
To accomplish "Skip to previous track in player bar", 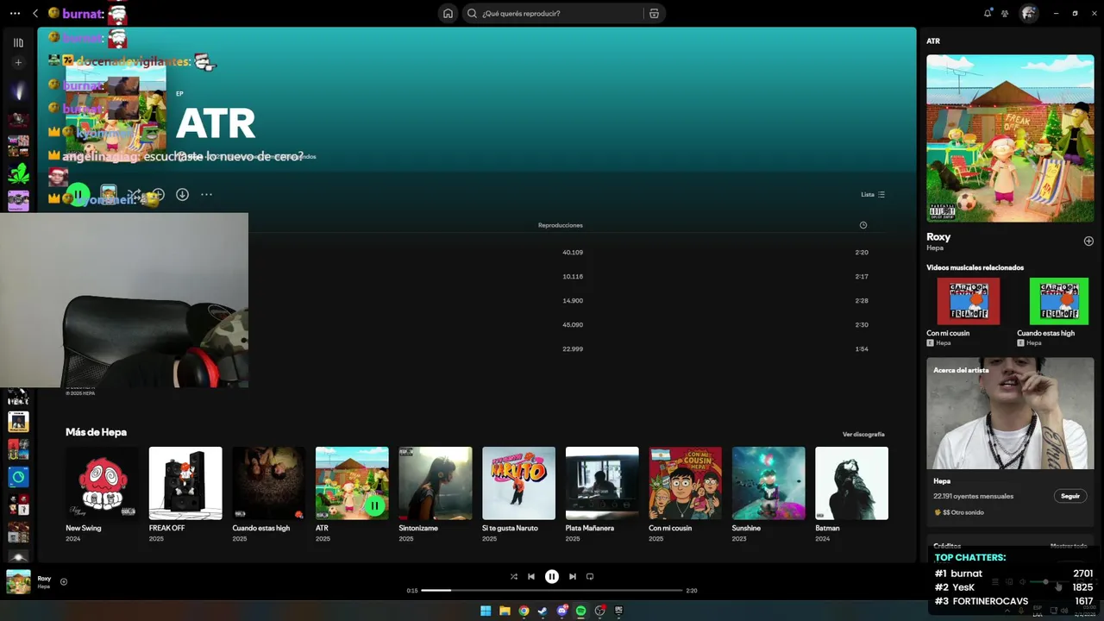I will tap(531, 576).
